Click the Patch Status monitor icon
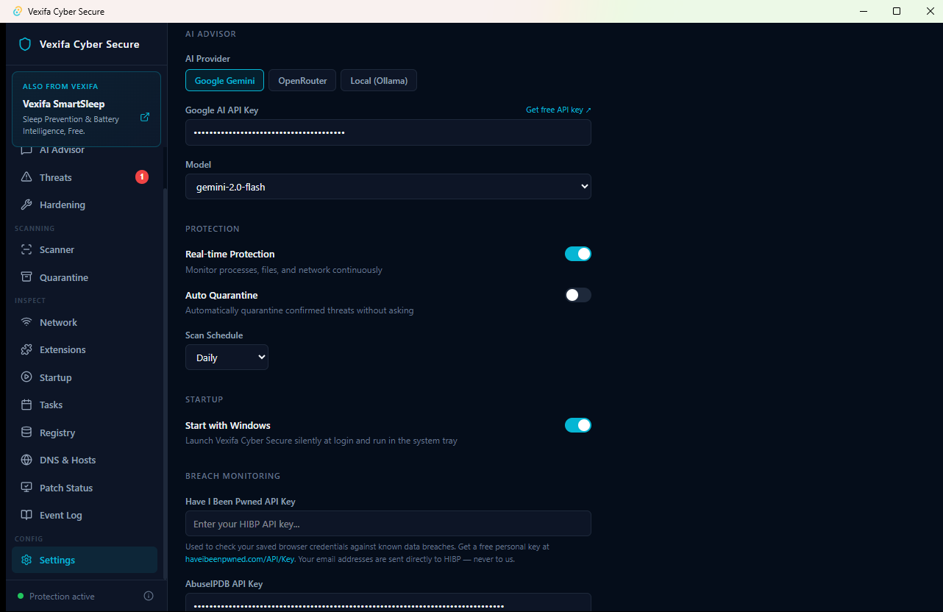Viewport: 943px width, 612px height. pos(26,488)
